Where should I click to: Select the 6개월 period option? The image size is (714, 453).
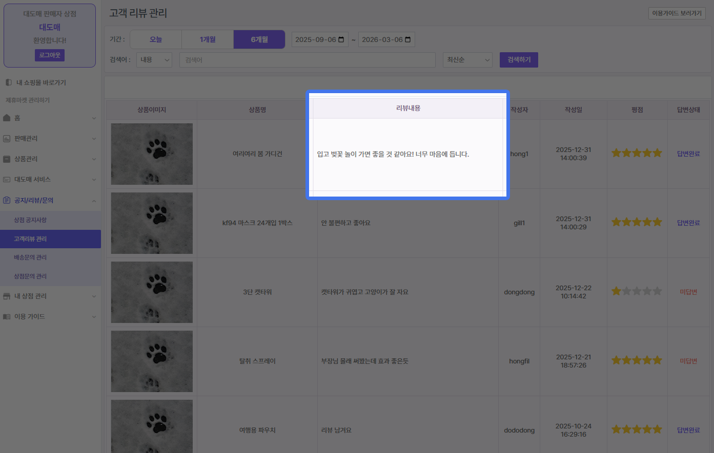(x=259, y=39)
